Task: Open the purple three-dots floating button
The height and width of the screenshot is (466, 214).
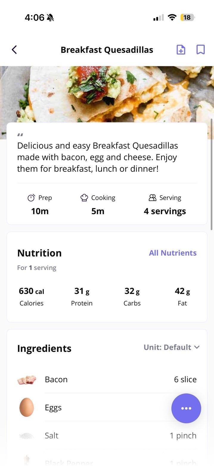Action: [186, 408]
